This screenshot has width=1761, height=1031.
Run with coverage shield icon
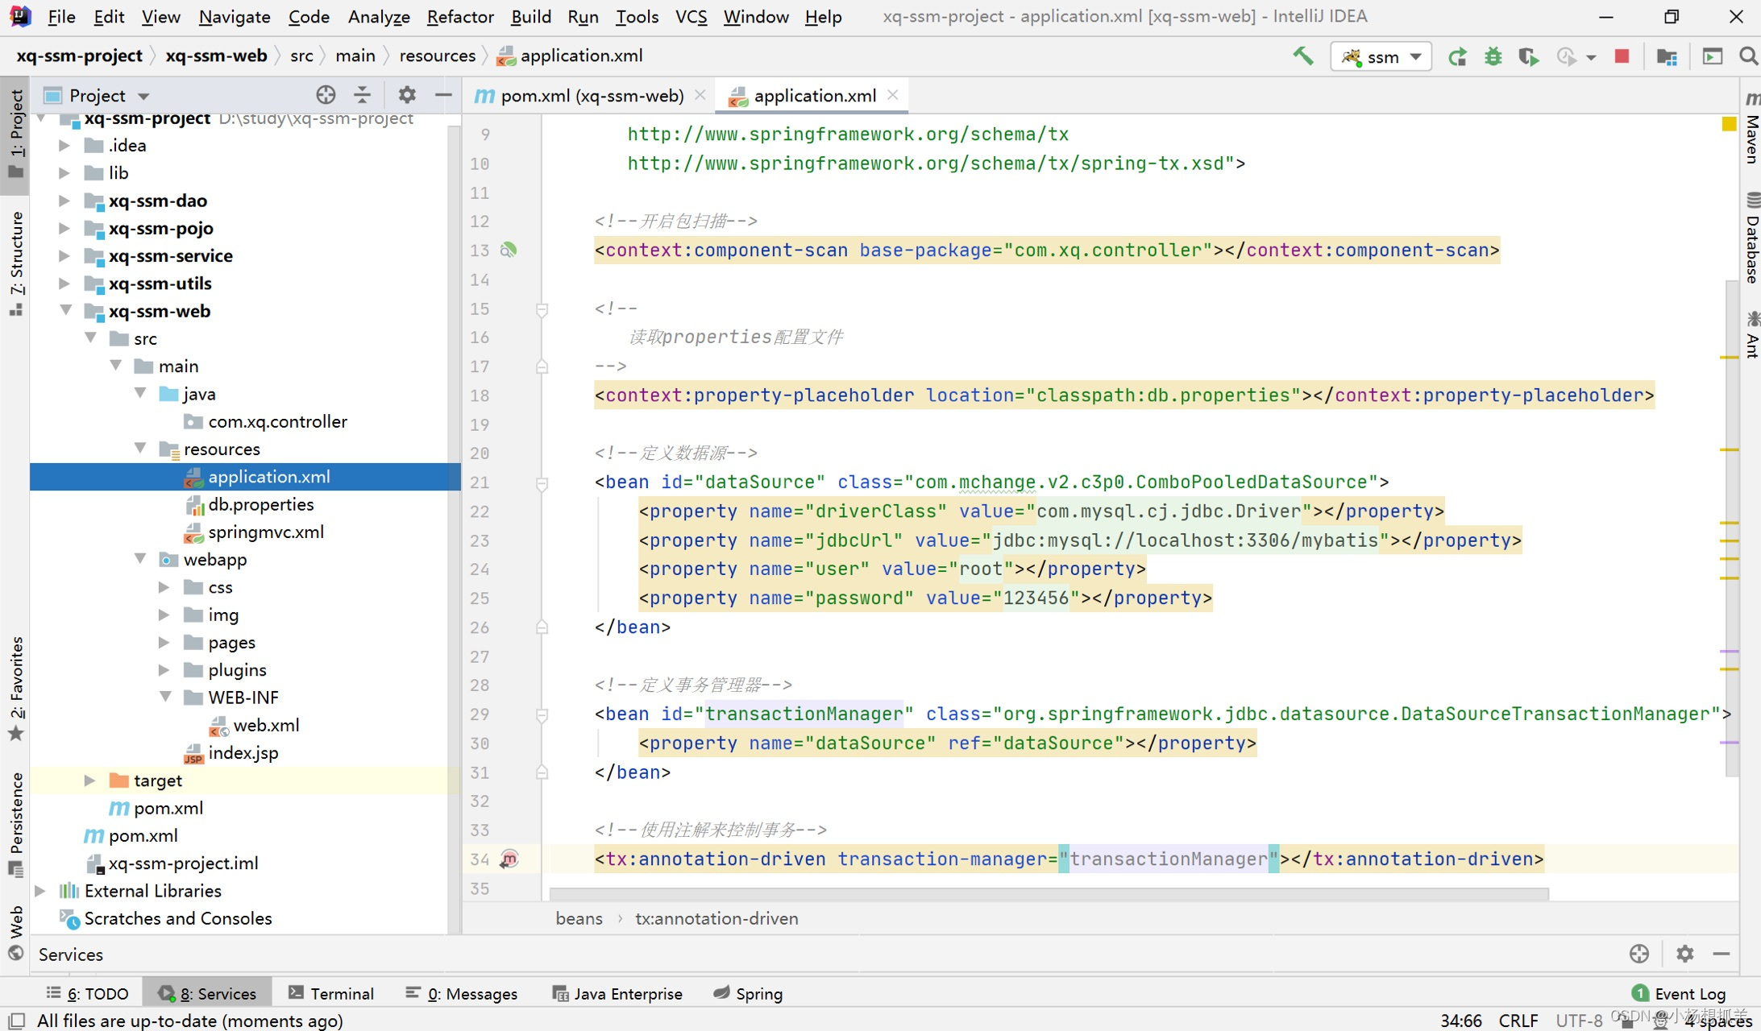[x=1528, y=56]
